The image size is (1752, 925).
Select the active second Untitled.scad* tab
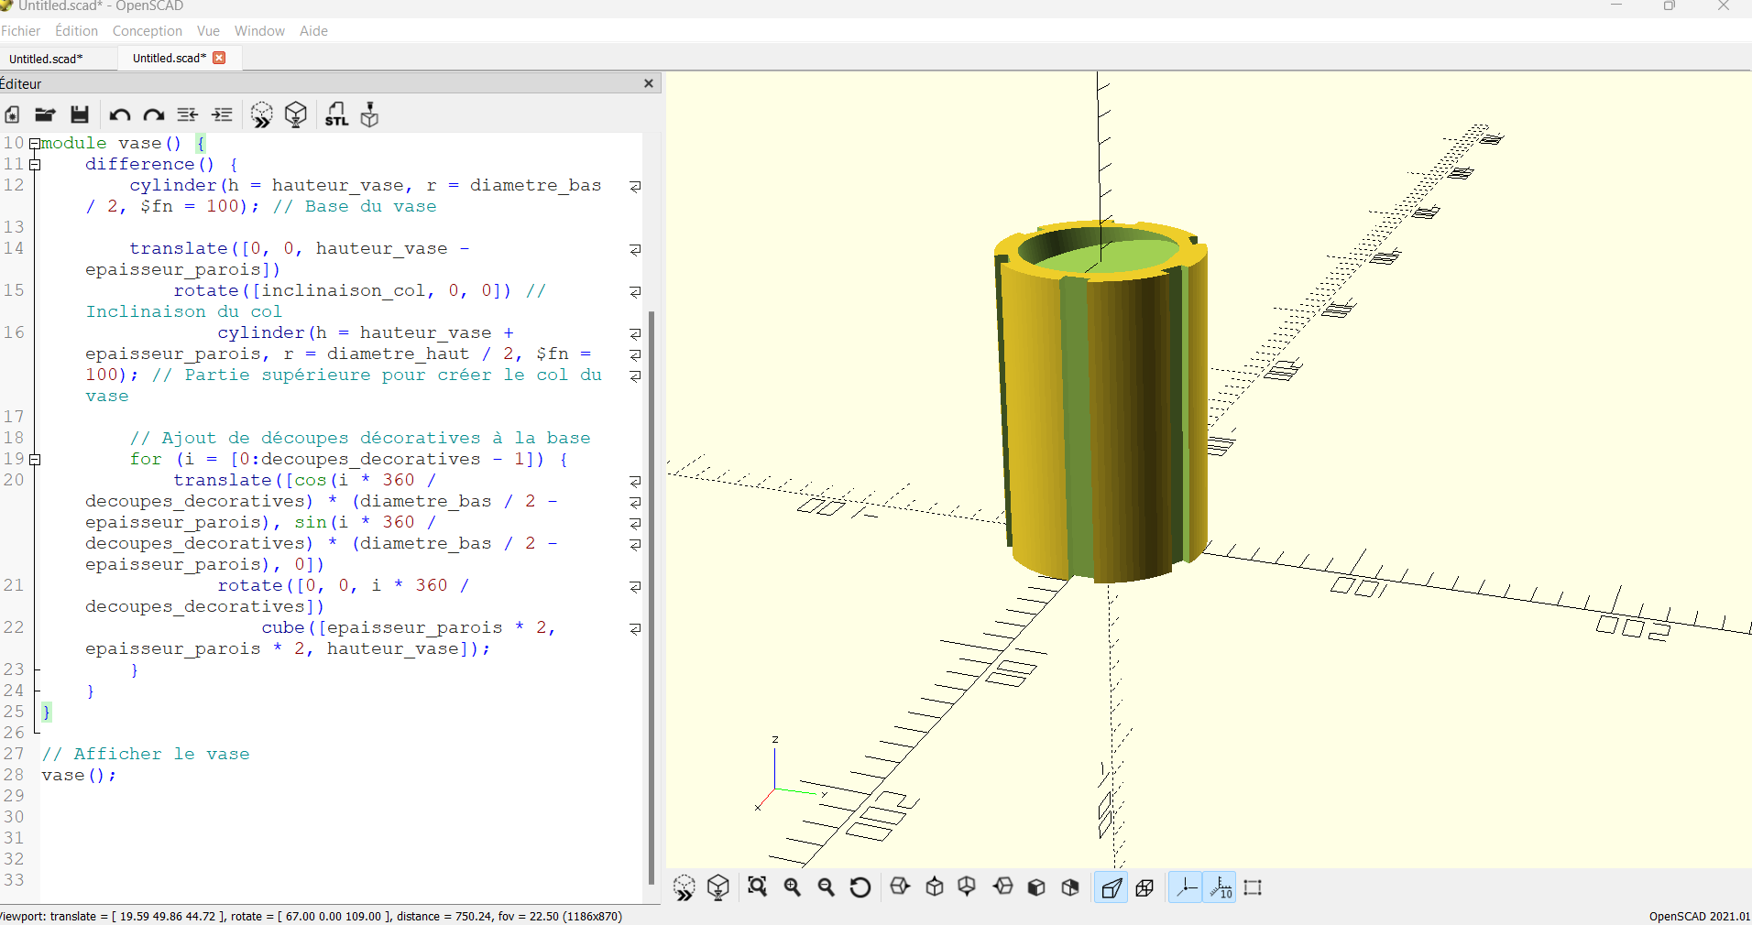point(170,58)
